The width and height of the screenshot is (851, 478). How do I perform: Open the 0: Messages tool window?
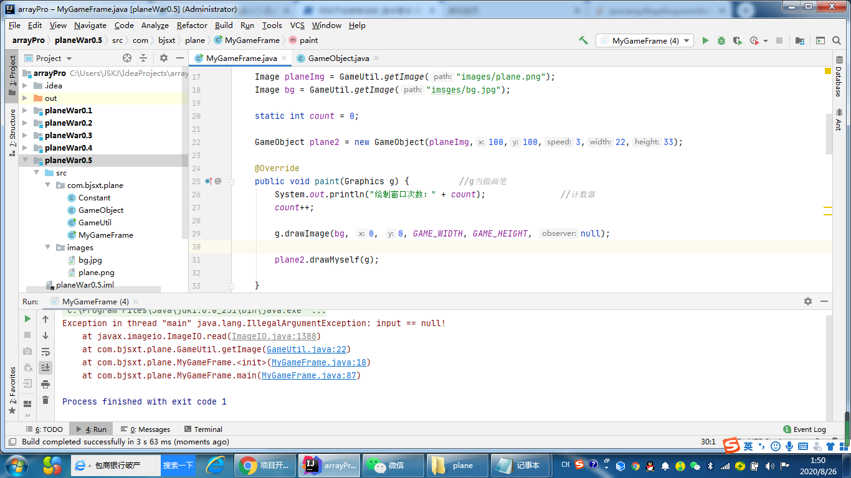[145, 429]
